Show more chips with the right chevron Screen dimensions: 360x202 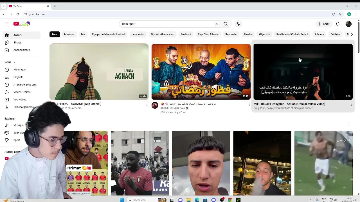[x=352, y=34]
